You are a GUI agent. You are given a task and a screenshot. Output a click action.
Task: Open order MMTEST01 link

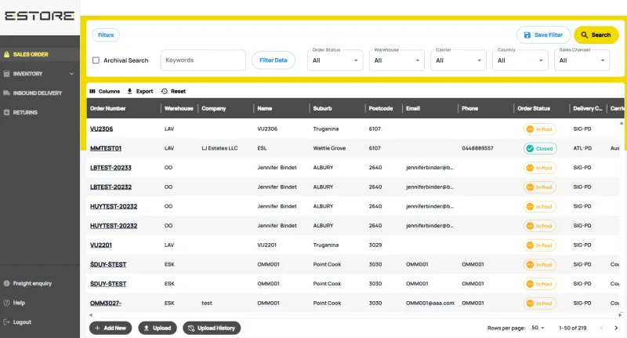coord(106,148)
